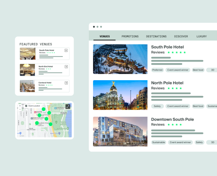The width and height of the screenshot is (217, 176).
Task: Open the Promotions tab
Action: [130, 36]
